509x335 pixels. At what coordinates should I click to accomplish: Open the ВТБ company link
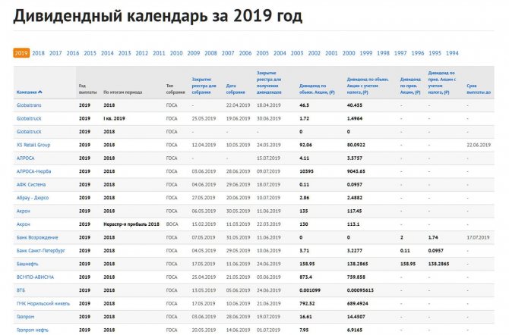(x=21, y=290)
